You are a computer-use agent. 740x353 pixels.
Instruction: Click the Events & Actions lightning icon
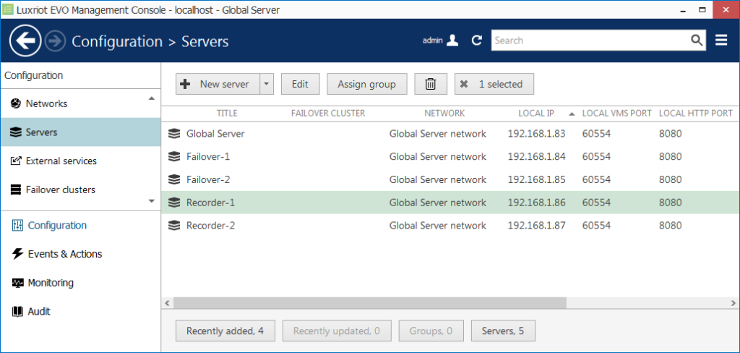click(17, 254)
